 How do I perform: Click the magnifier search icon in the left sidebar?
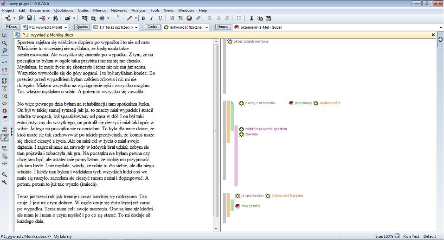[5, 43]
